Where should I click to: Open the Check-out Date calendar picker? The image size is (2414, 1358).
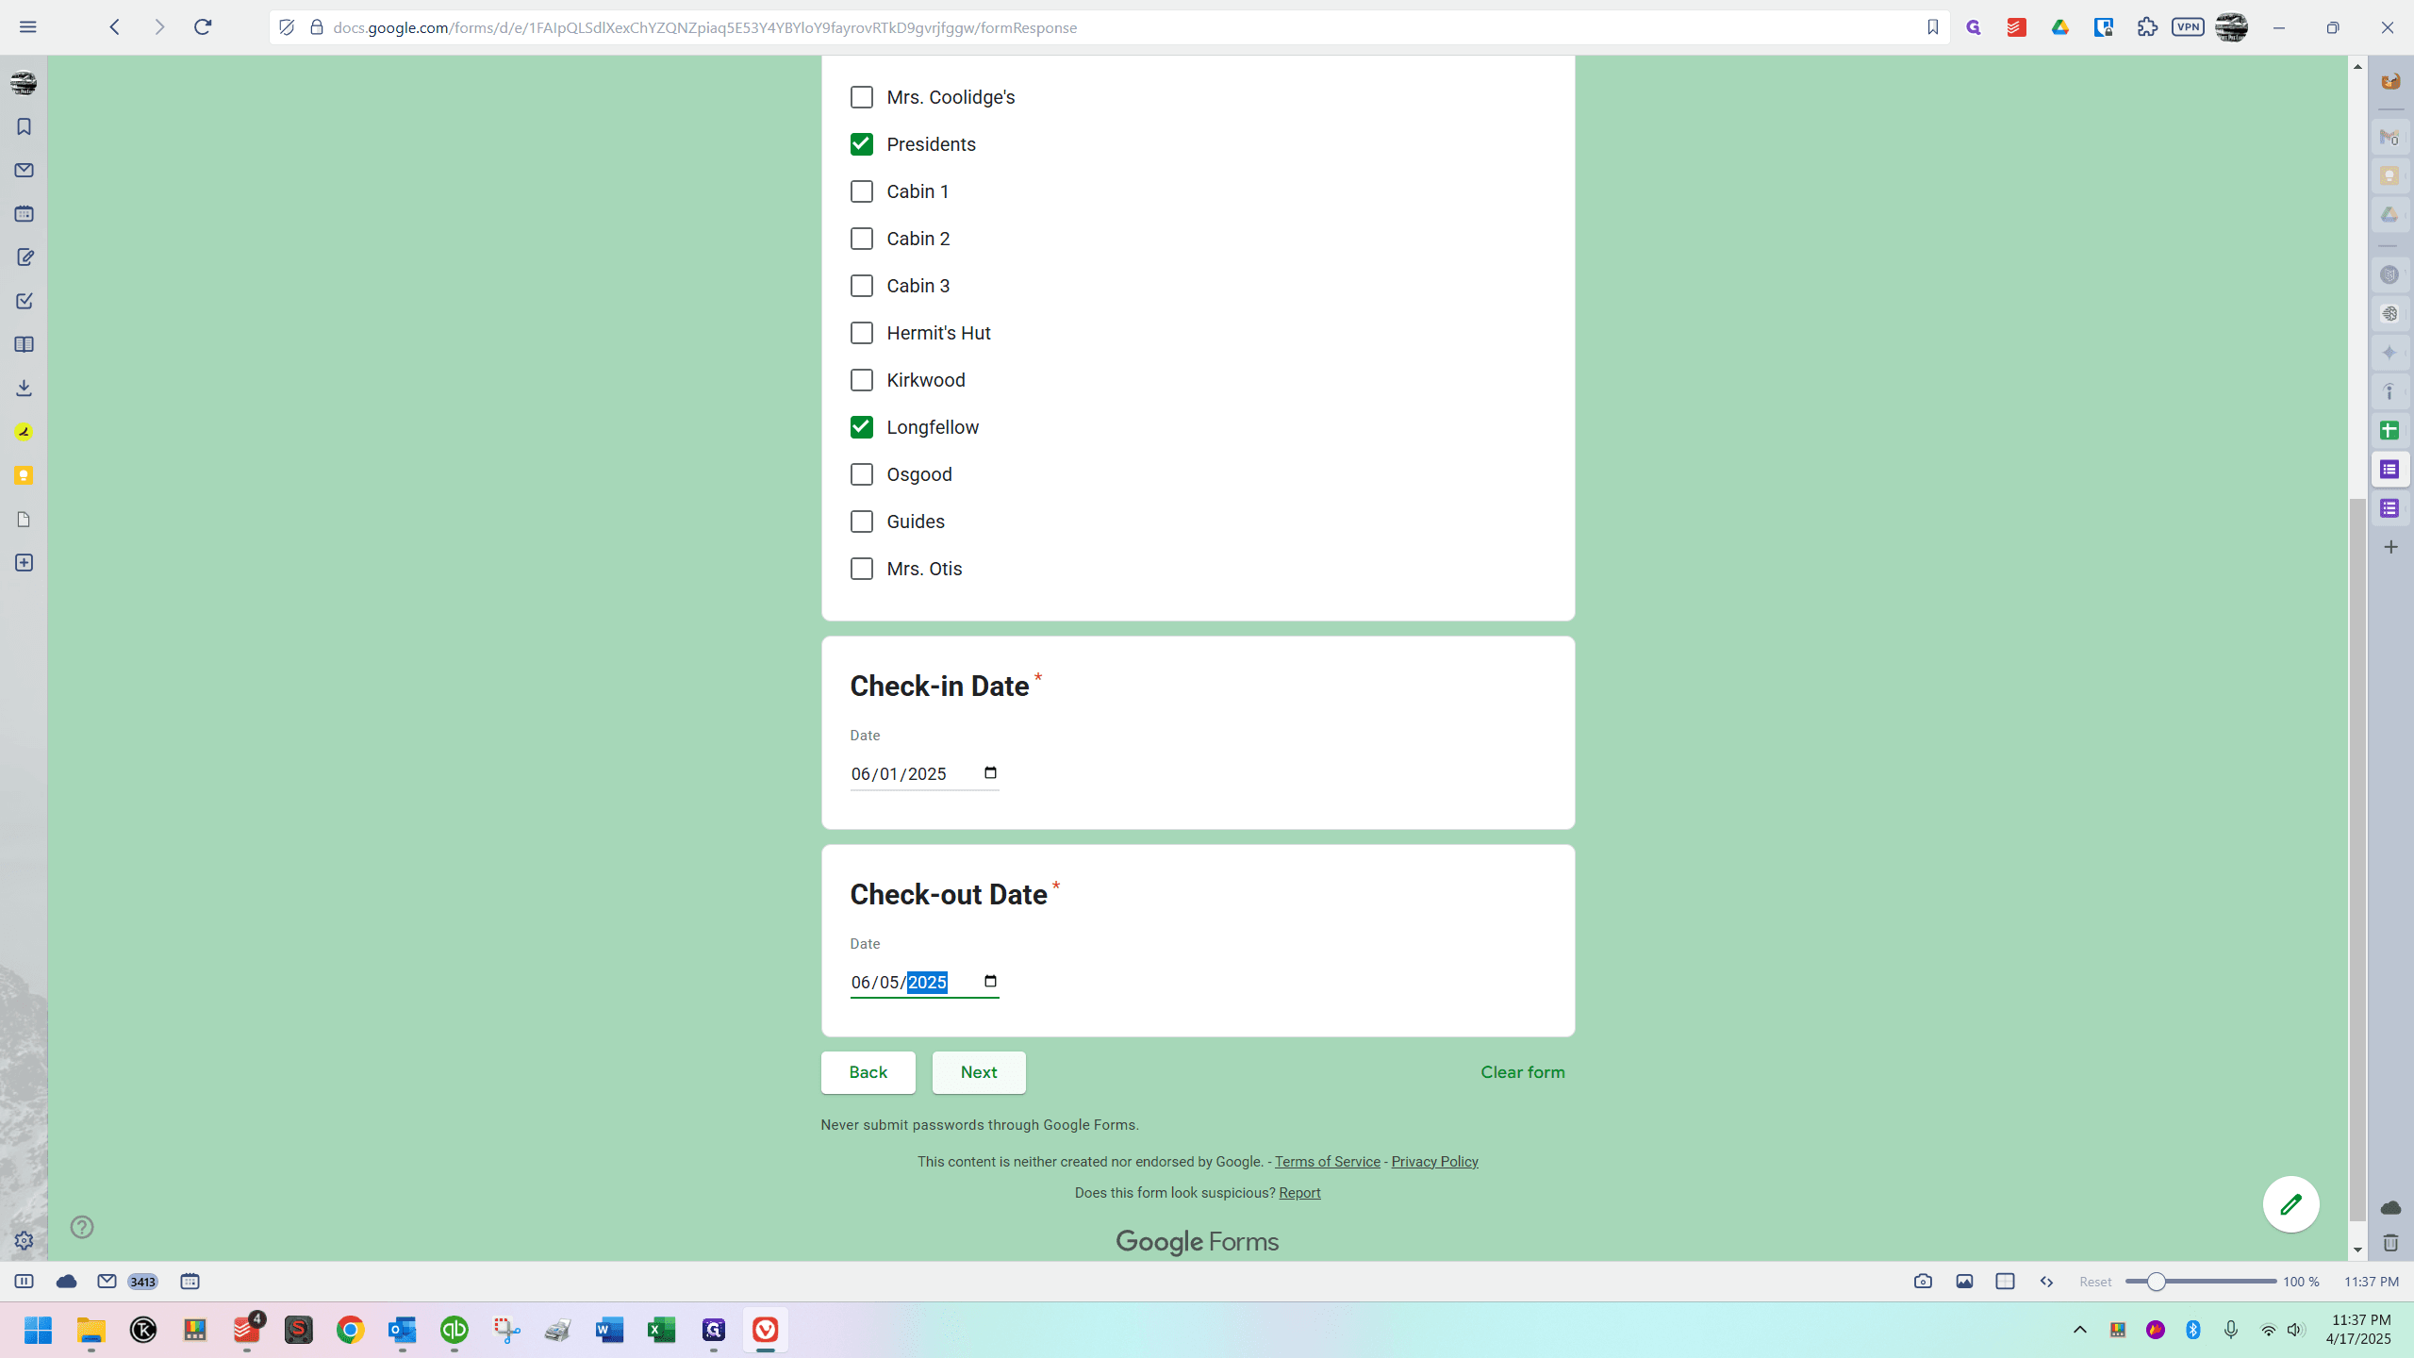[x=990, y=982]
